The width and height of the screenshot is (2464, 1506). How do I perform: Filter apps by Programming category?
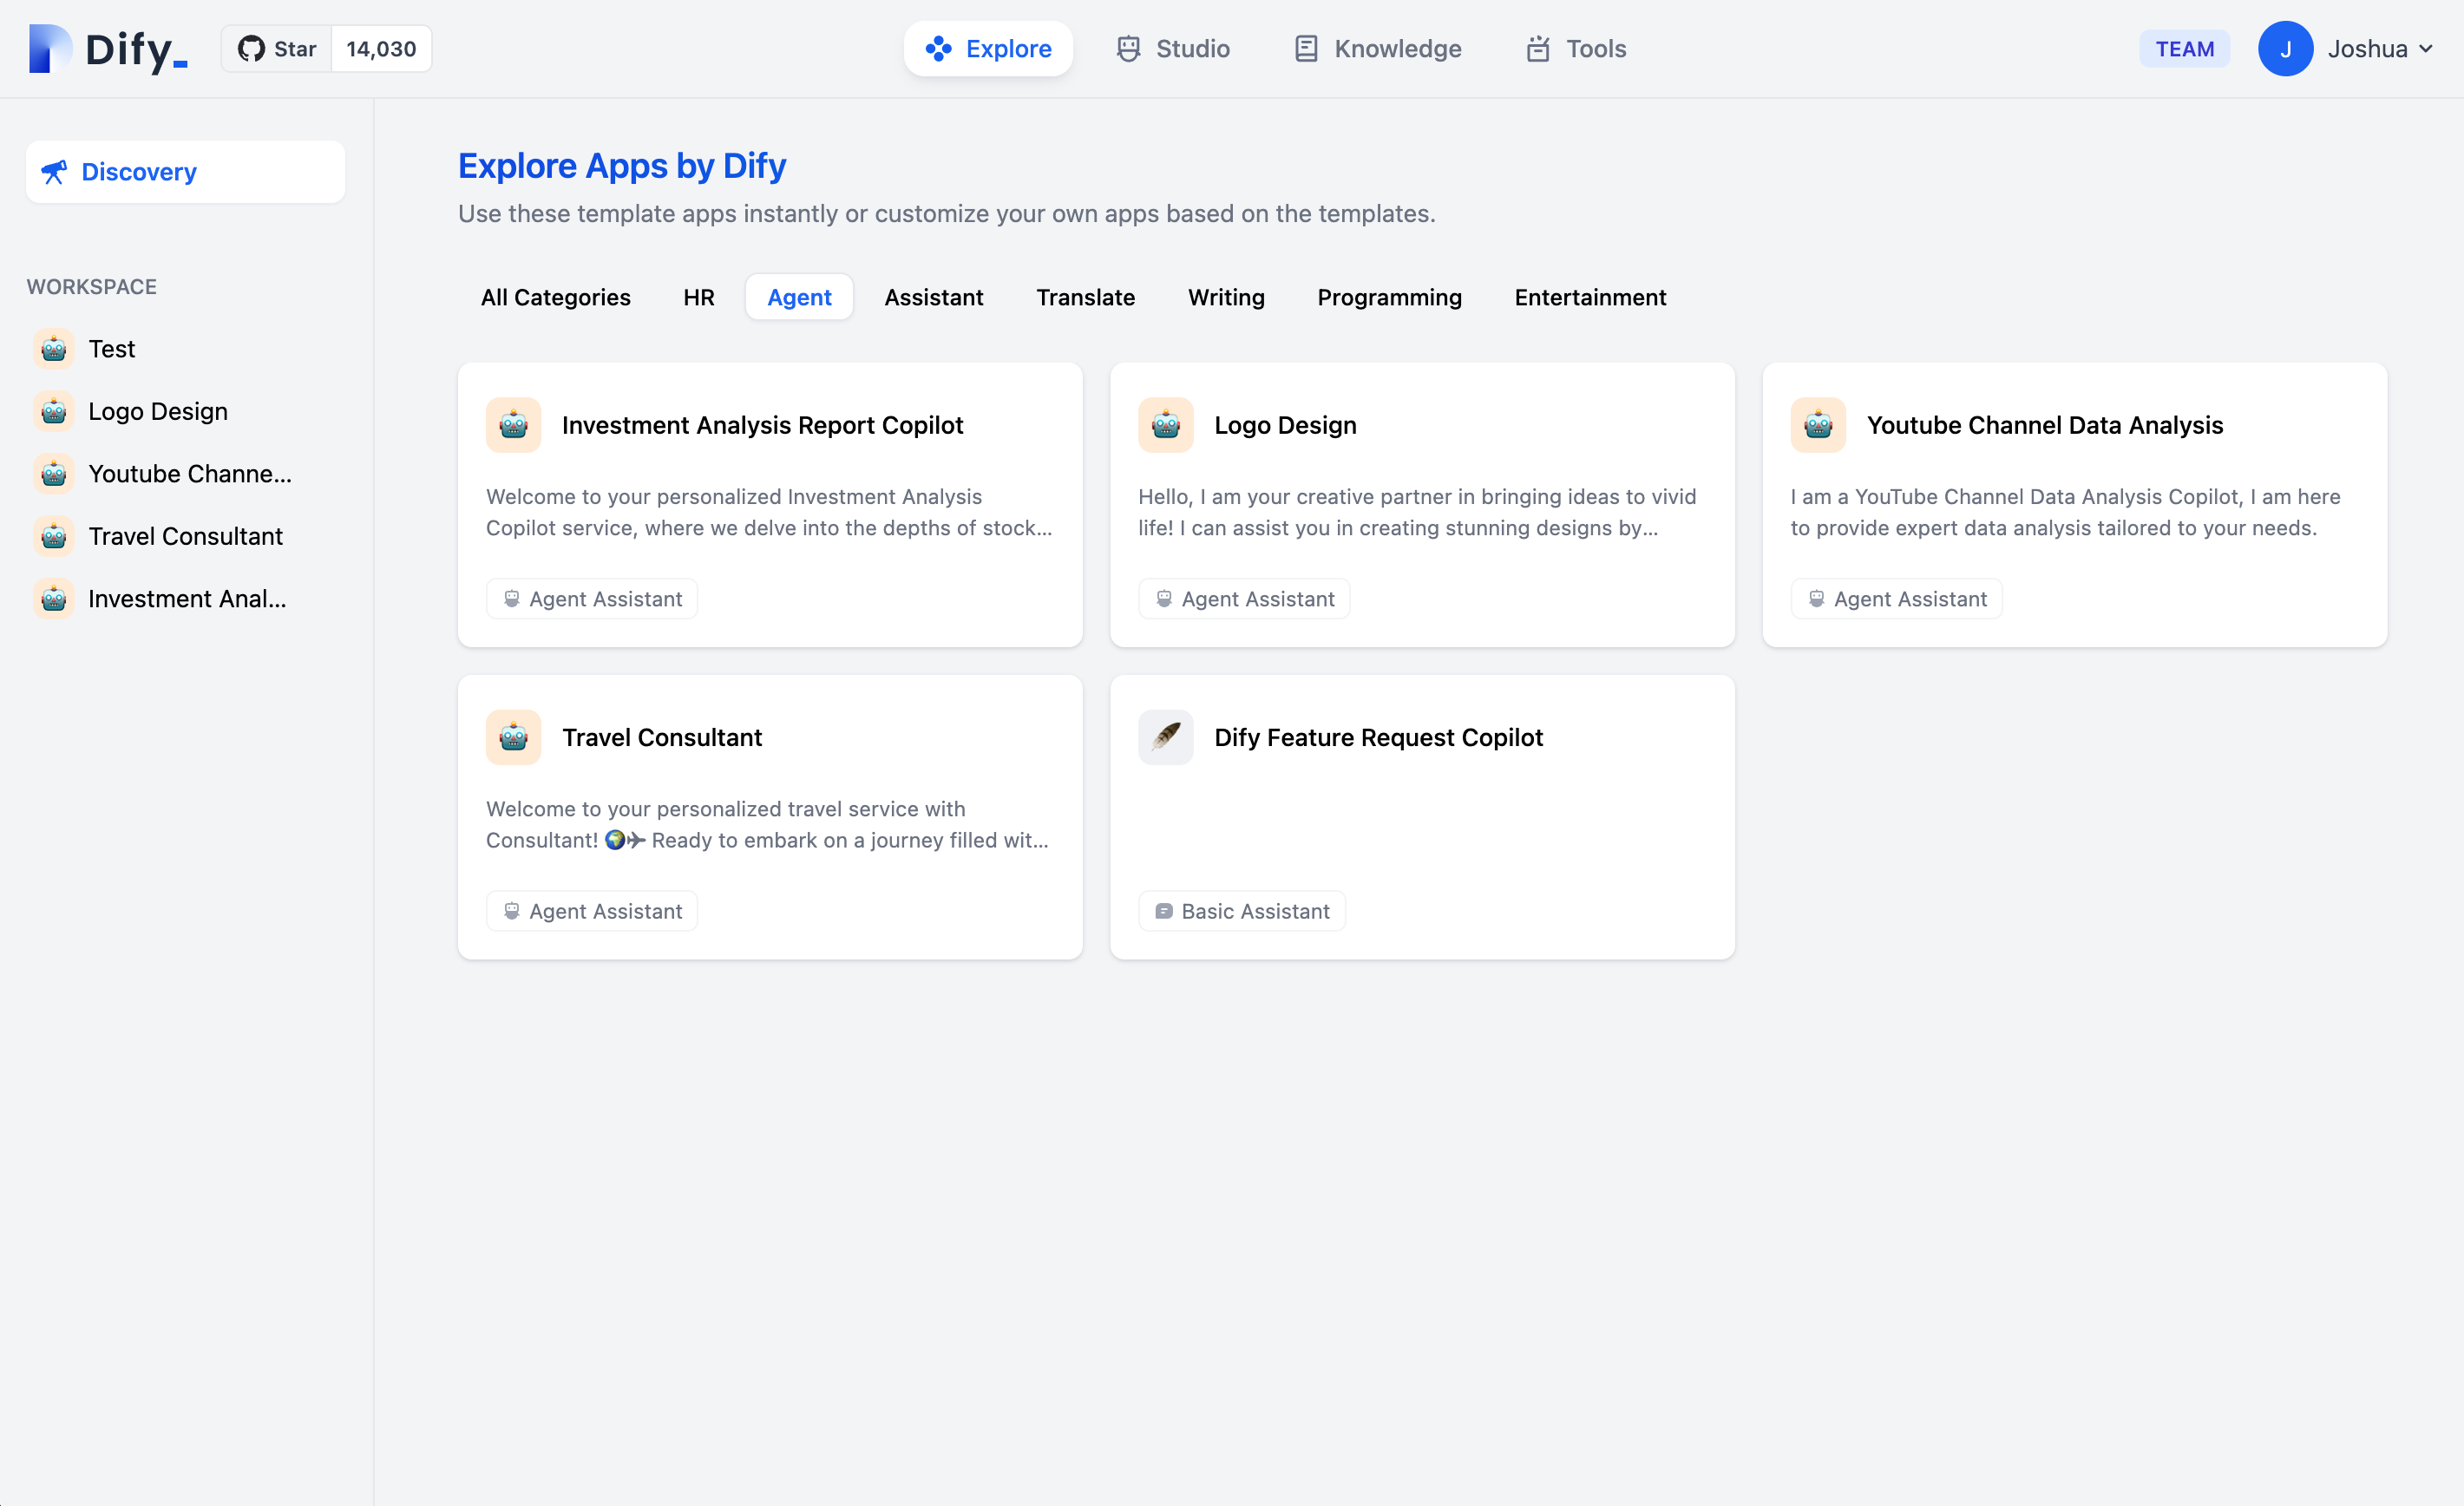click(x=1388, y=297)
